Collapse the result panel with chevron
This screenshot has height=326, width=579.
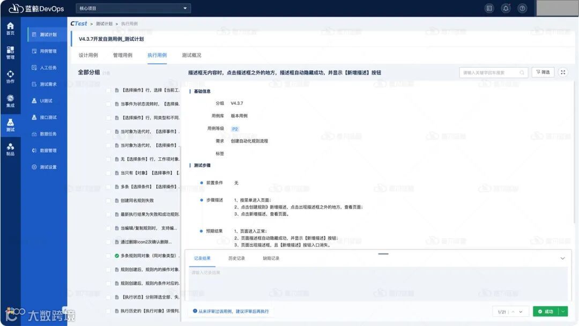tap(562, 258)
